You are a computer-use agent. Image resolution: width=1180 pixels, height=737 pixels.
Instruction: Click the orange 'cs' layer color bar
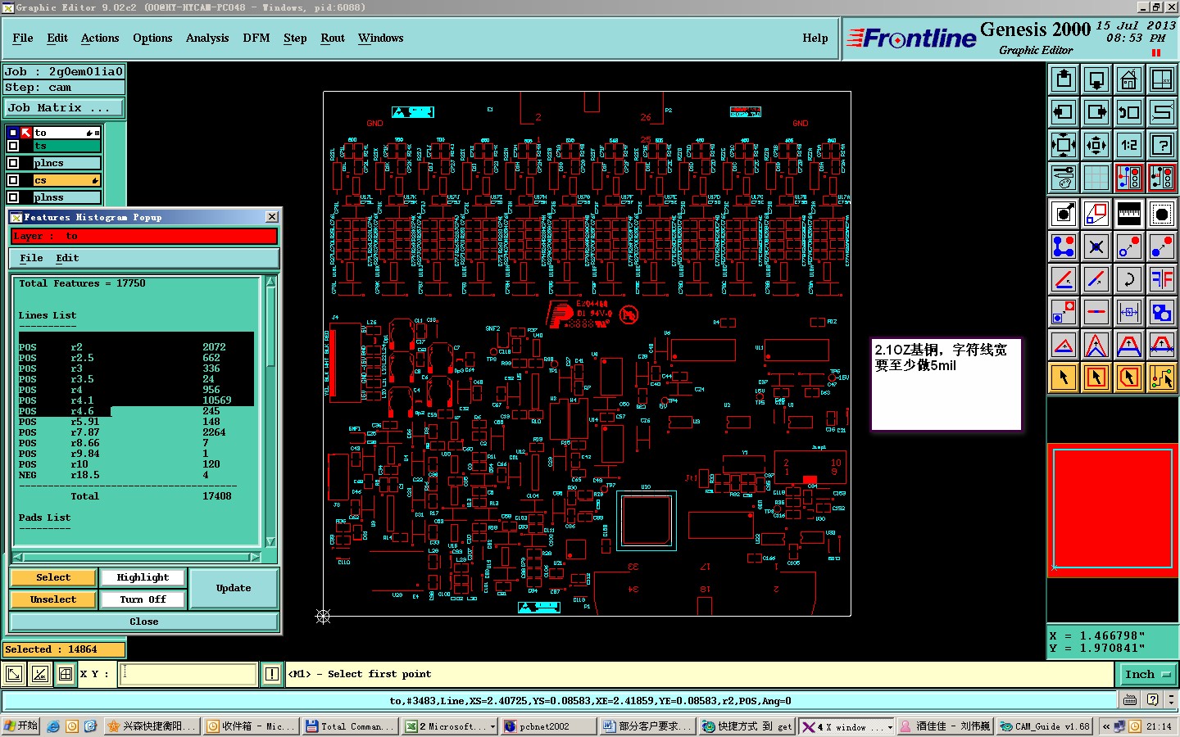click(x=66, y=180)
